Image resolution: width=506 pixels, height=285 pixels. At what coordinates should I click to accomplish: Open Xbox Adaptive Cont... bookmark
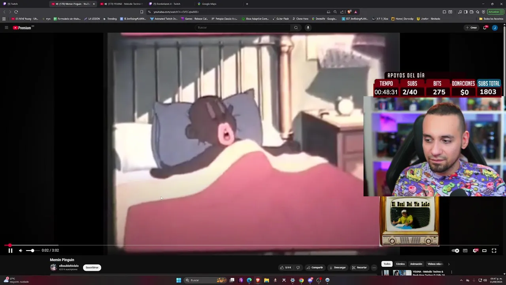click(255, 19)
